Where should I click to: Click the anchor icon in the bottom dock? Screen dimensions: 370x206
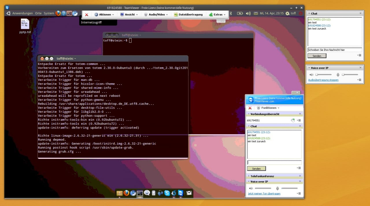tap(119, 193)
